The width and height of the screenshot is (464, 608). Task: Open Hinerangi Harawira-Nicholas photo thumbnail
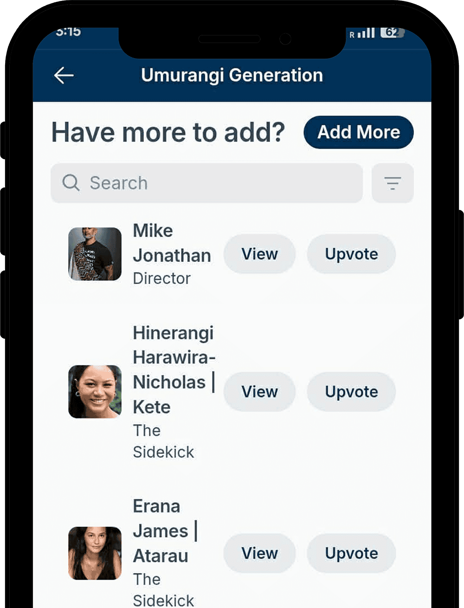[95, 392]
